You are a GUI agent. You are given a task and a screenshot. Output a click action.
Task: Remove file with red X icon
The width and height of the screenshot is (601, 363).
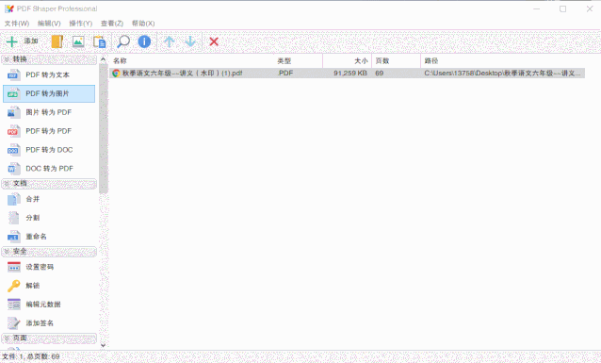(x=214, y=41)
